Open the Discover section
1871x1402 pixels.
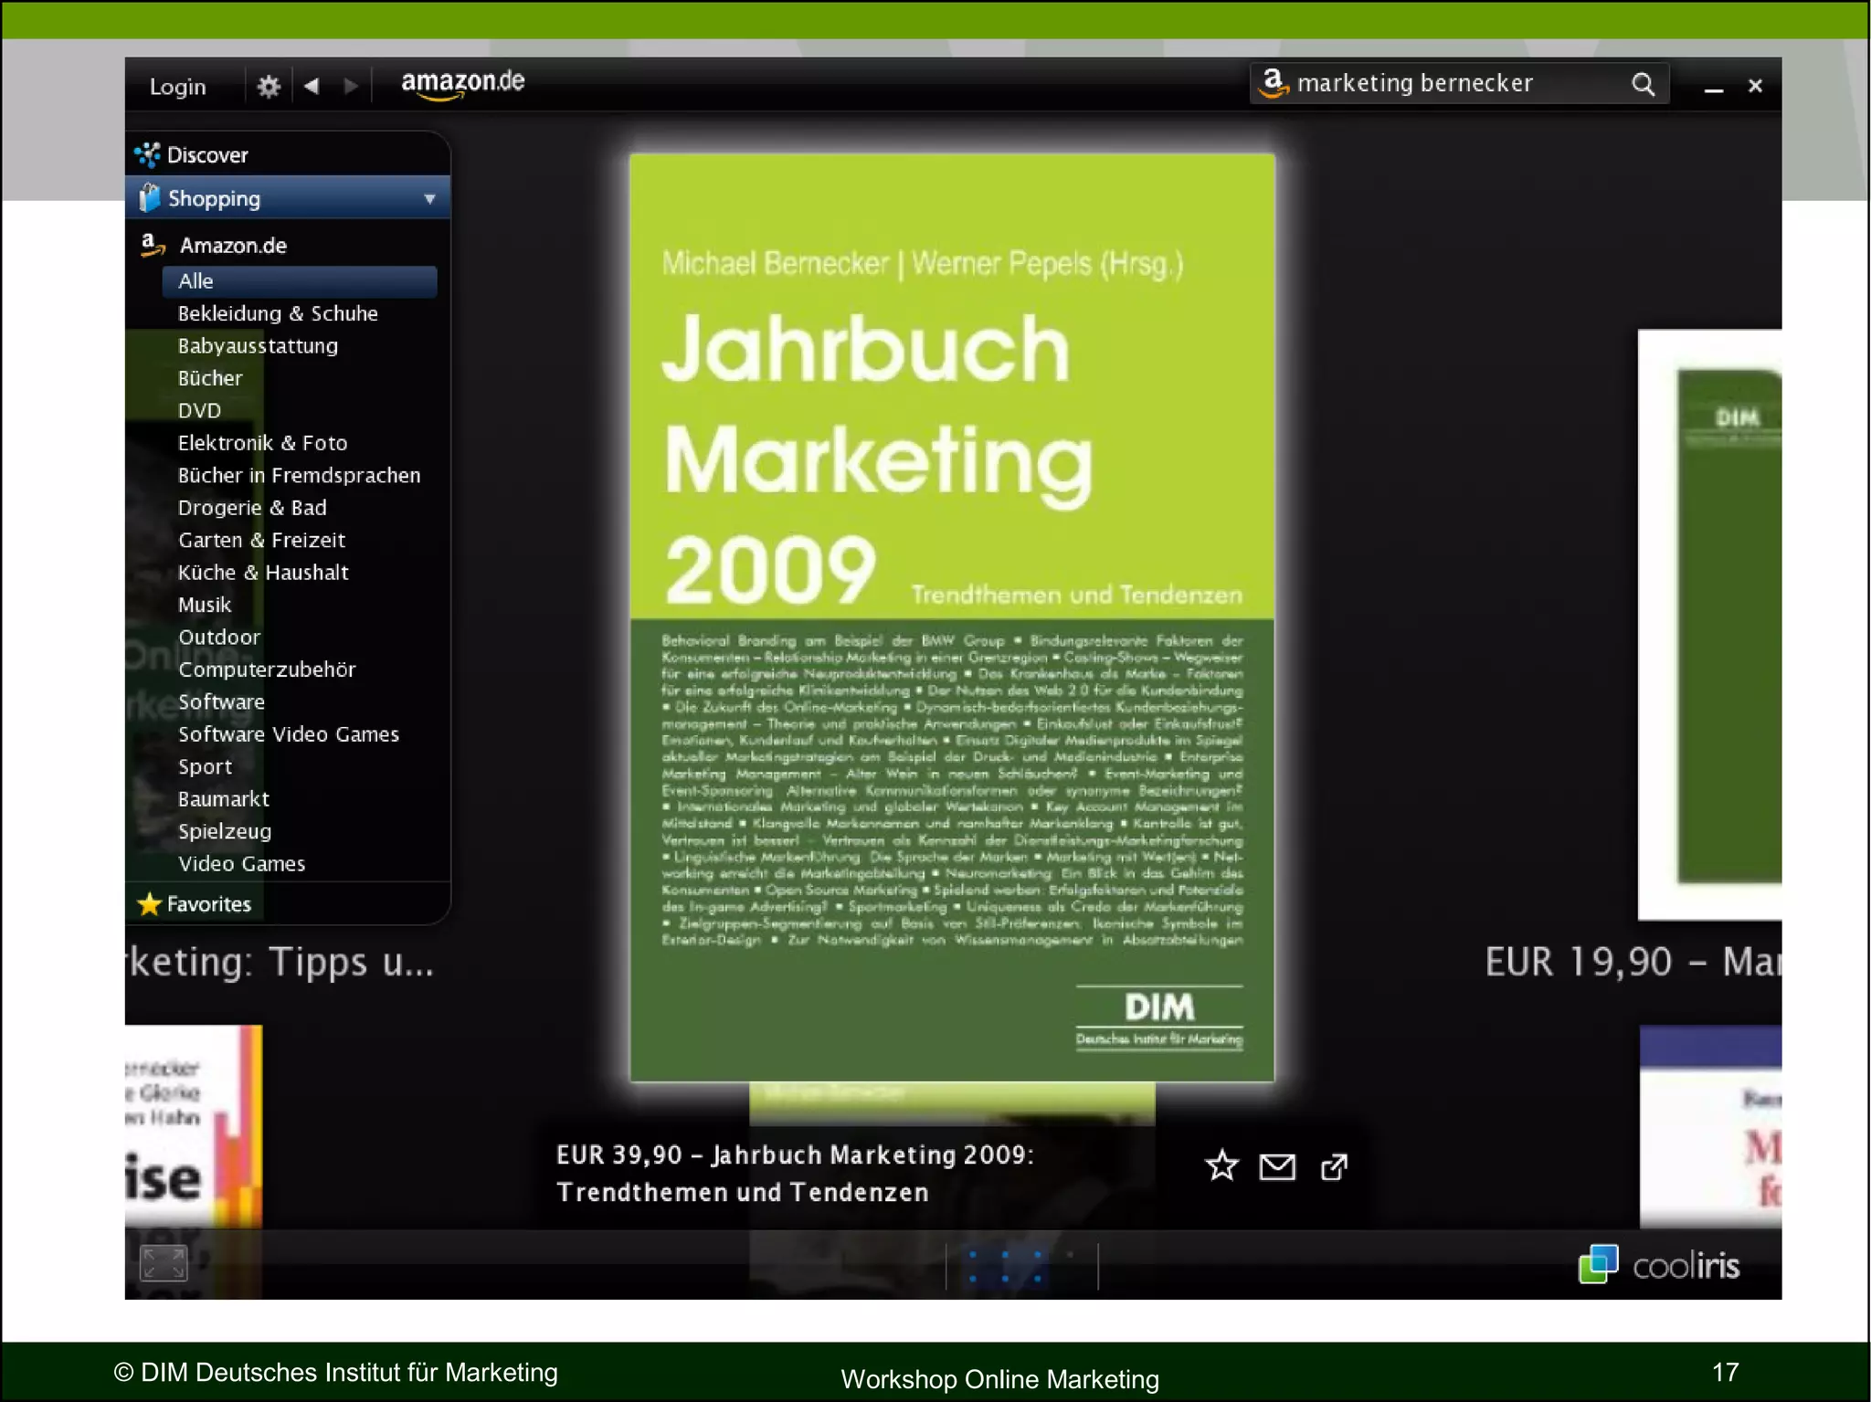pos(207,155)
